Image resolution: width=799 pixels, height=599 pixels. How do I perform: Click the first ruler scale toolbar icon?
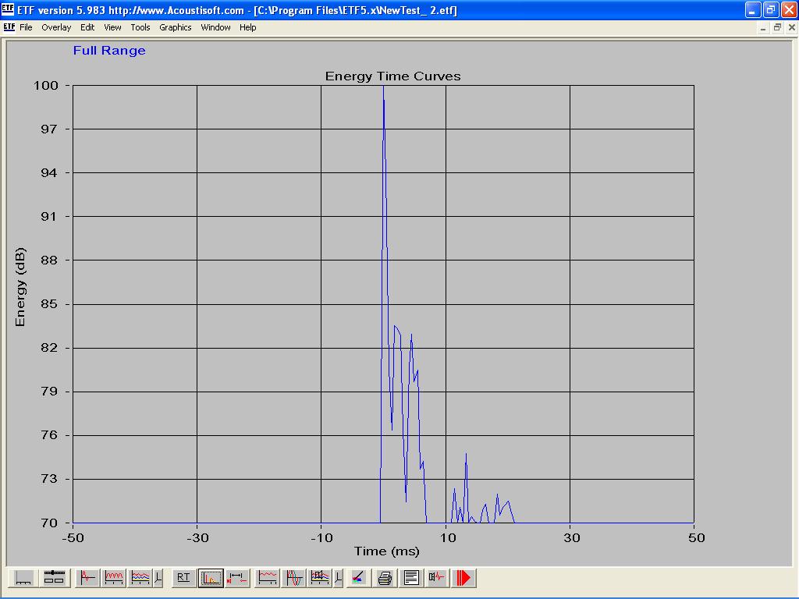23,578
